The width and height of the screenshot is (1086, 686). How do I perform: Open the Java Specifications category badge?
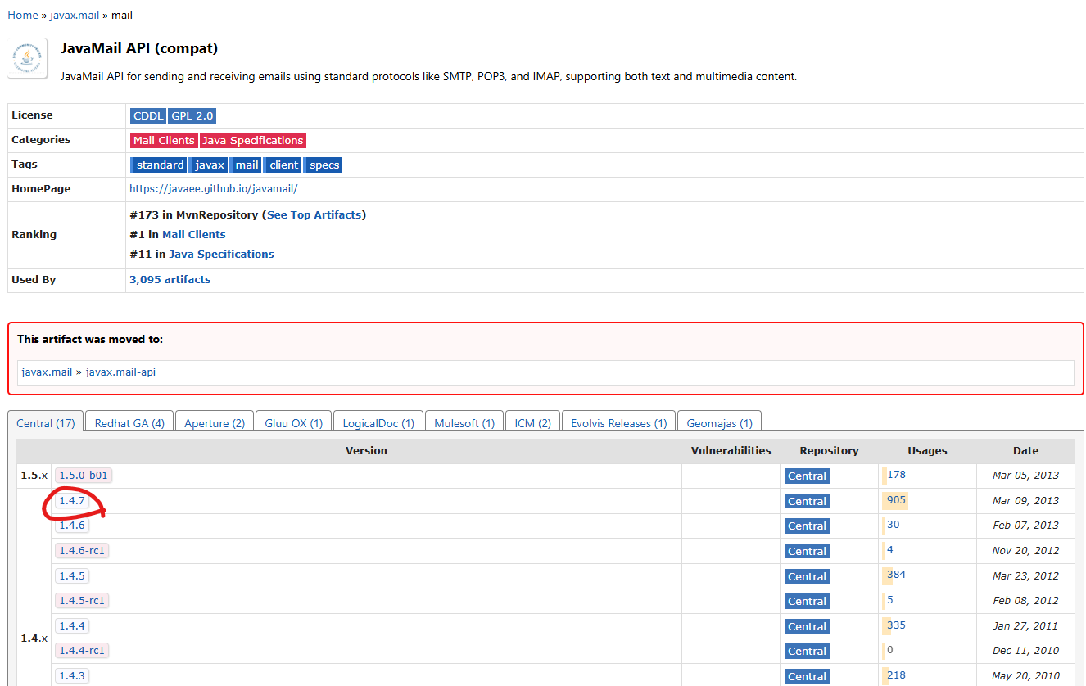pos(253,140)
